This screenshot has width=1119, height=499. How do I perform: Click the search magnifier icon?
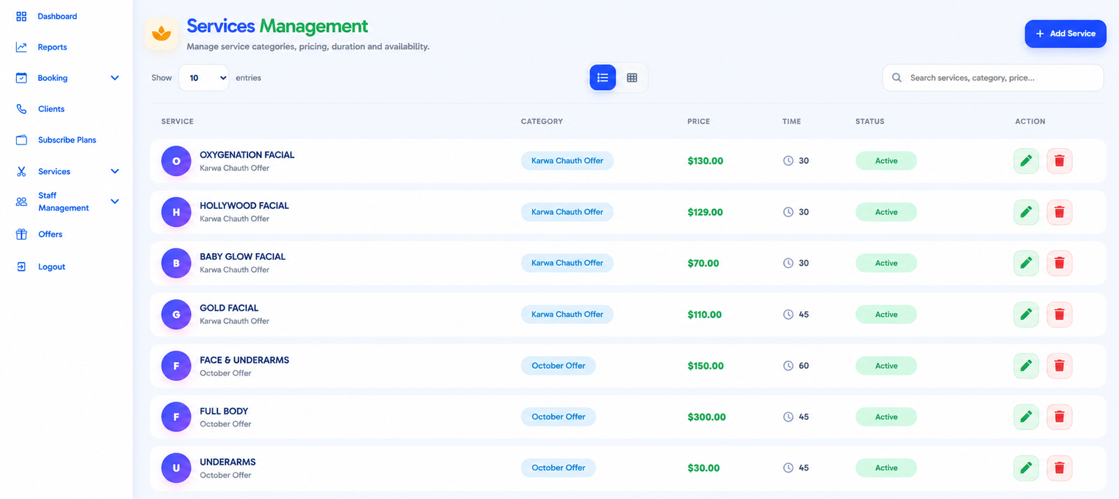pos(897,78)
